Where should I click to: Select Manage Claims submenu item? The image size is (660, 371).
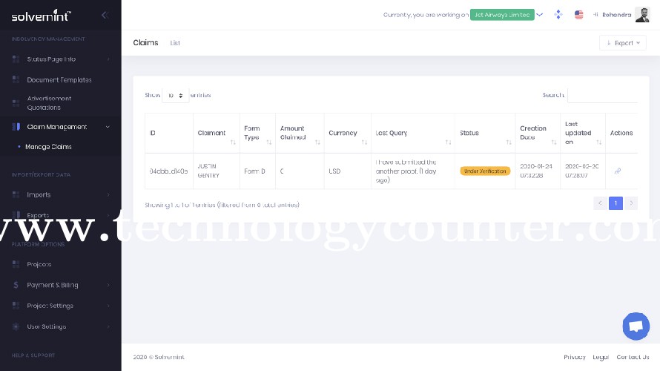(48, 147)
